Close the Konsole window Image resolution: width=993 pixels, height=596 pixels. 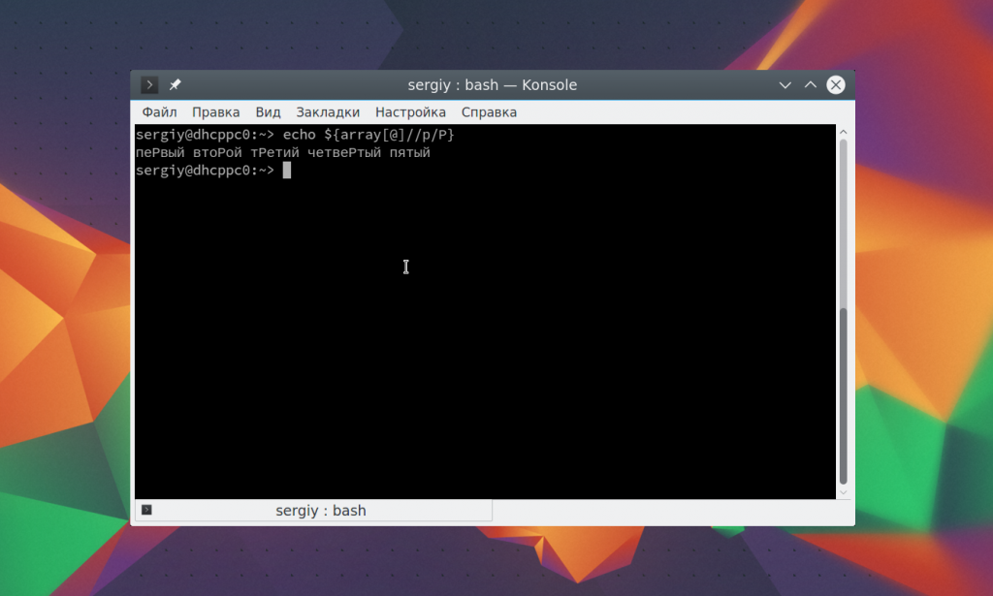pos(835,85)
